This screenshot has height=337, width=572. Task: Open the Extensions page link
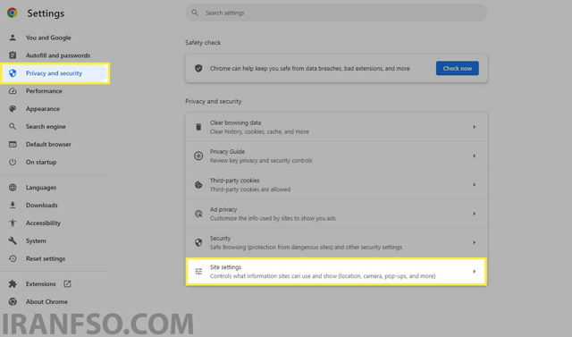(x=40, y=283)
